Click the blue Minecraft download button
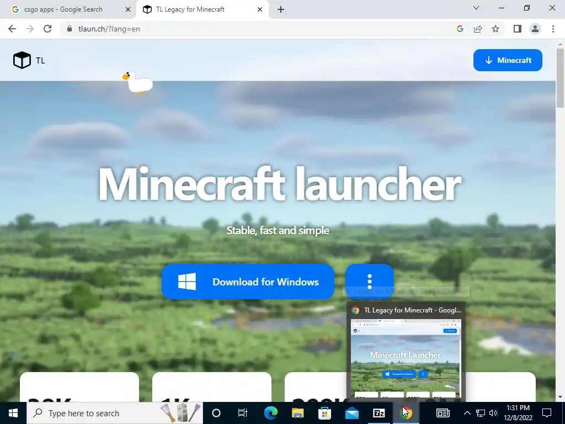 pyautogui.click(x=508, y=60)
